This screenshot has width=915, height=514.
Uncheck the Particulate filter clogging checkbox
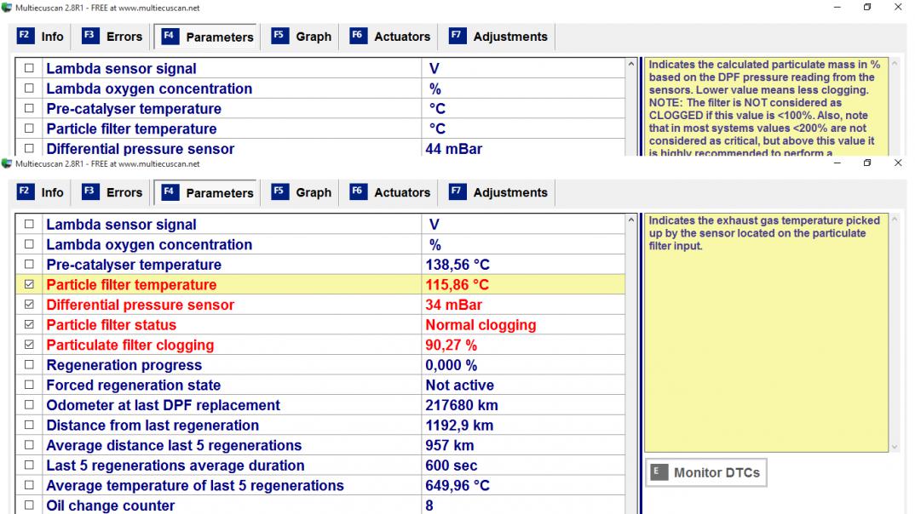click(x=29, y=346)
